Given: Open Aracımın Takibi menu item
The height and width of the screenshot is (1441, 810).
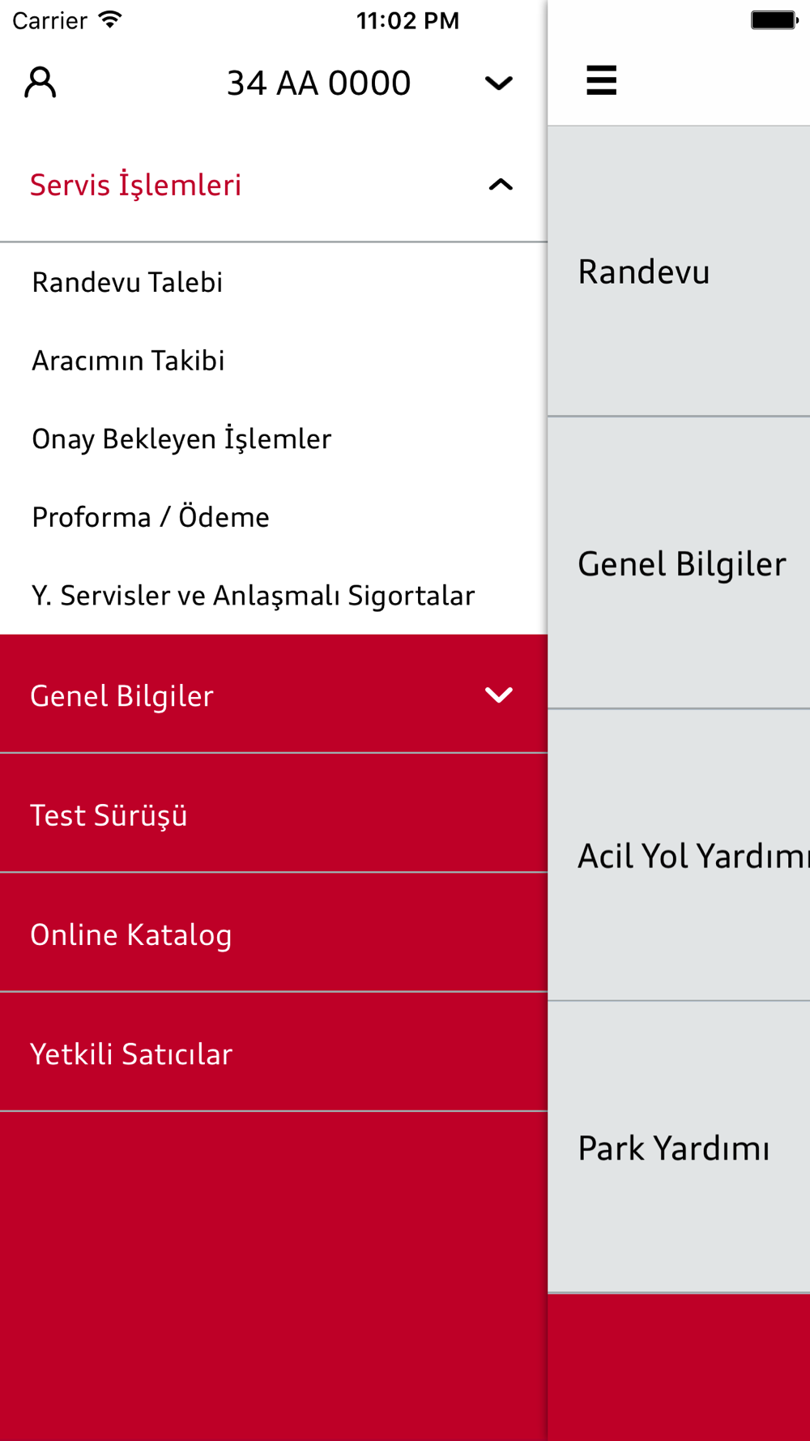Looking at the screenshot, I should coord(128,361).
